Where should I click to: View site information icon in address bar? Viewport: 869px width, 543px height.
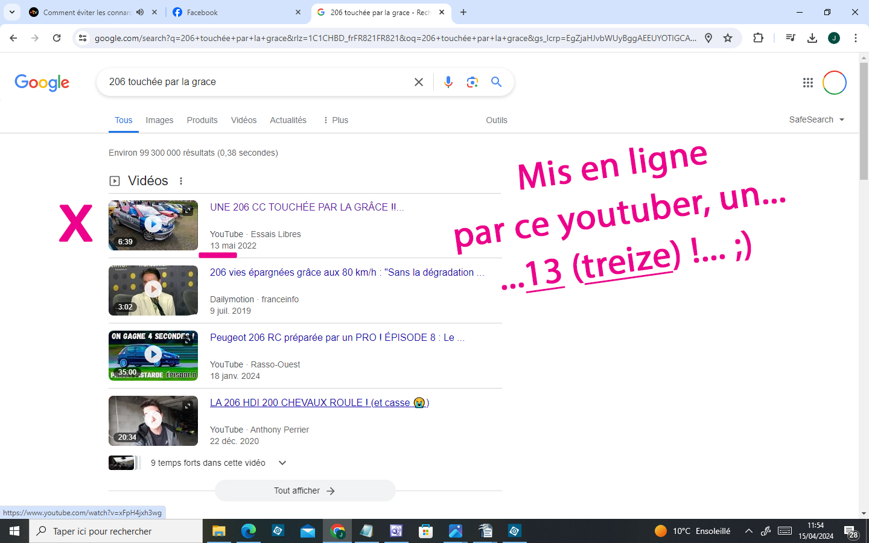(x=83, y=38)
